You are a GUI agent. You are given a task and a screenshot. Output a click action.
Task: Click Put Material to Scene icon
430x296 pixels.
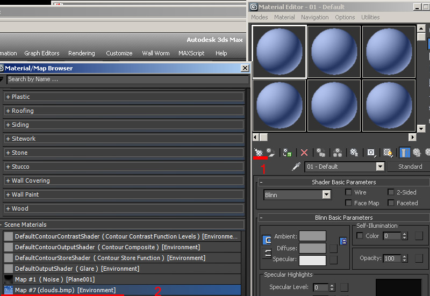pos(271,153)
